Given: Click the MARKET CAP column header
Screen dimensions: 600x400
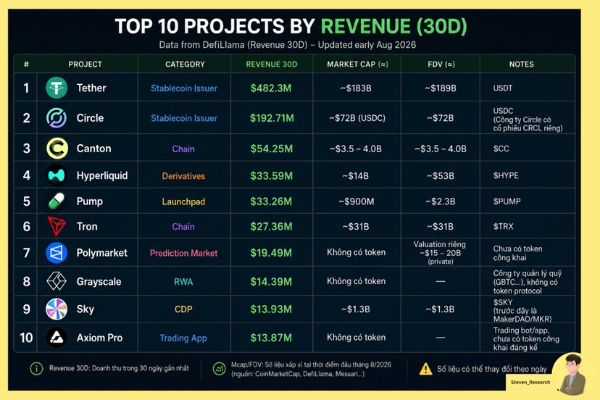Looking at the screenshot, I should [357, 64].
